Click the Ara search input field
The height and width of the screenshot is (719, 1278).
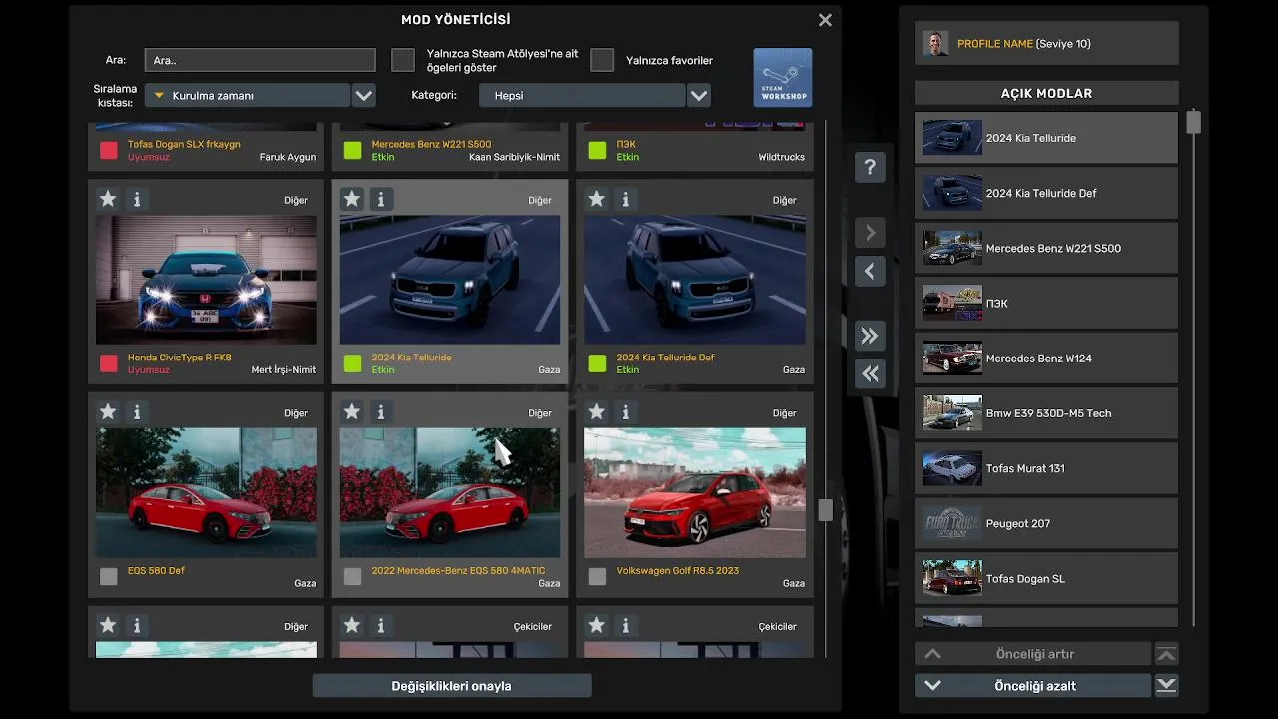pyautogui.click(x=260, y=60)
